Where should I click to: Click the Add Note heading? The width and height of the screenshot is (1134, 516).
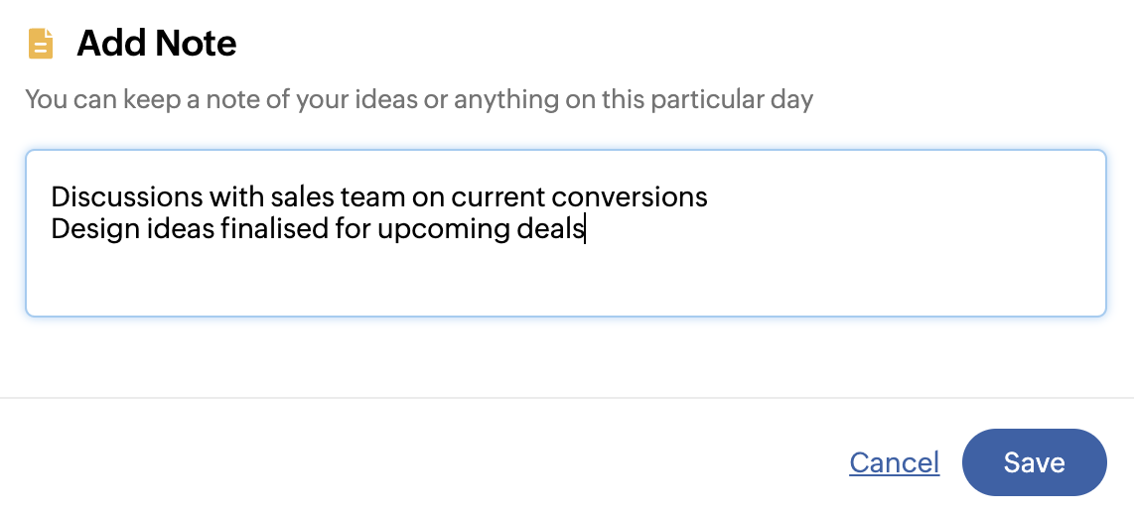(x=157, y=44)
